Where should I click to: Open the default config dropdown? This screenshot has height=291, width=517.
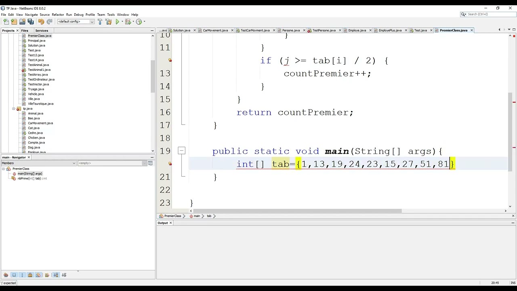point(76,22)
